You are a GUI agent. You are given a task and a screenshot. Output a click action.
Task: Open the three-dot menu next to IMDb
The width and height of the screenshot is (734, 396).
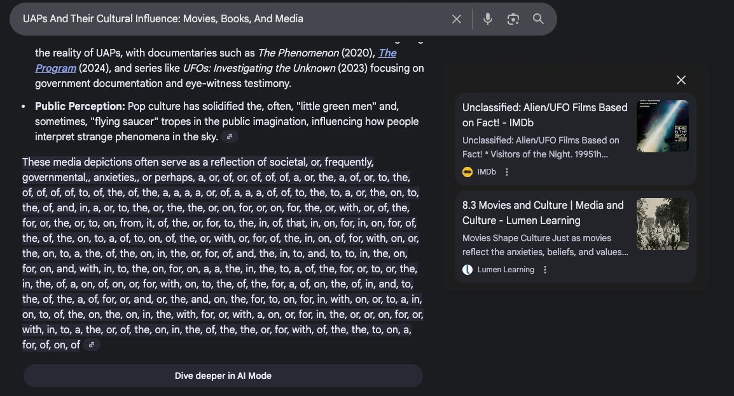click(507, 172)
